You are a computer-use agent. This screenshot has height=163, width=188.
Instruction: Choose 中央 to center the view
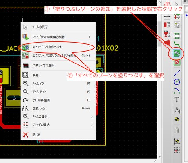coord(58,75)
